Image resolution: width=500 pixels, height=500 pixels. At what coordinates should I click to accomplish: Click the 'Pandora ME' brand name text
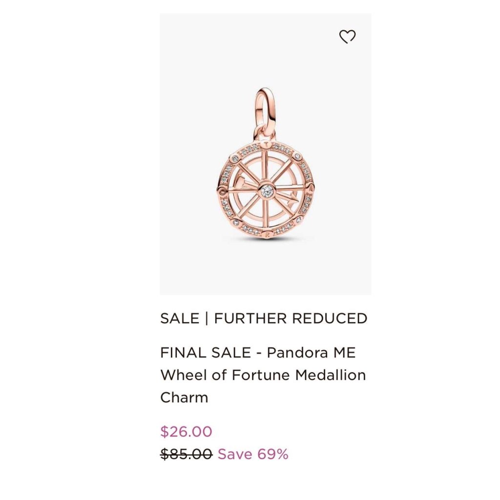point(311,353)
